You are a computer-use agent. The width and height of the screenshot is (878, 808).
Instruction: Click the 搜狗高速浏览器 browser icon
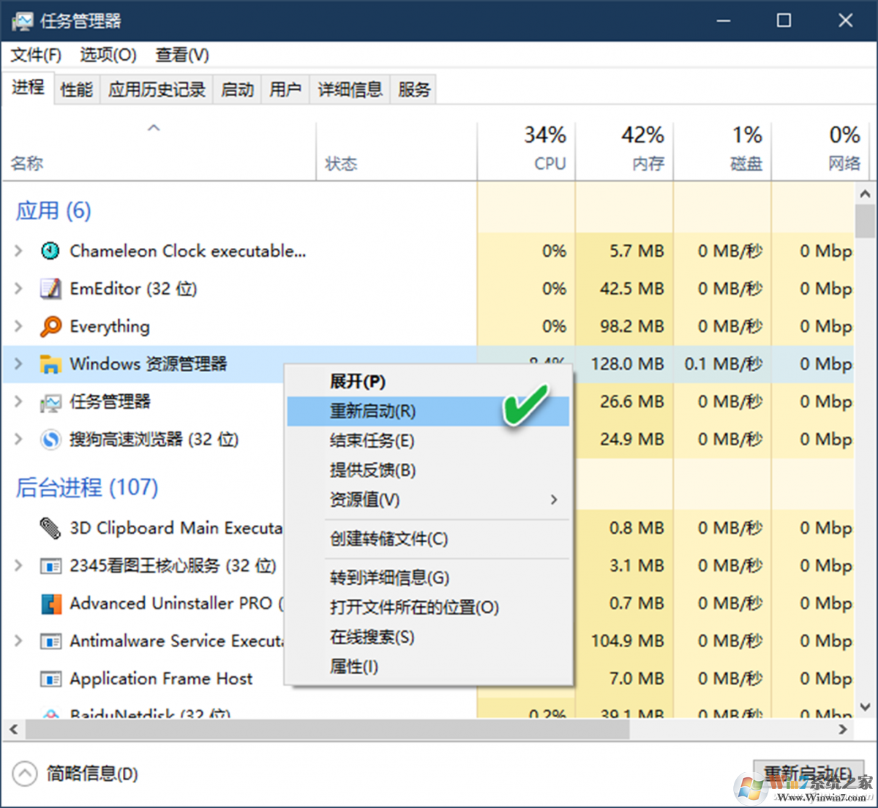point(50,439)
